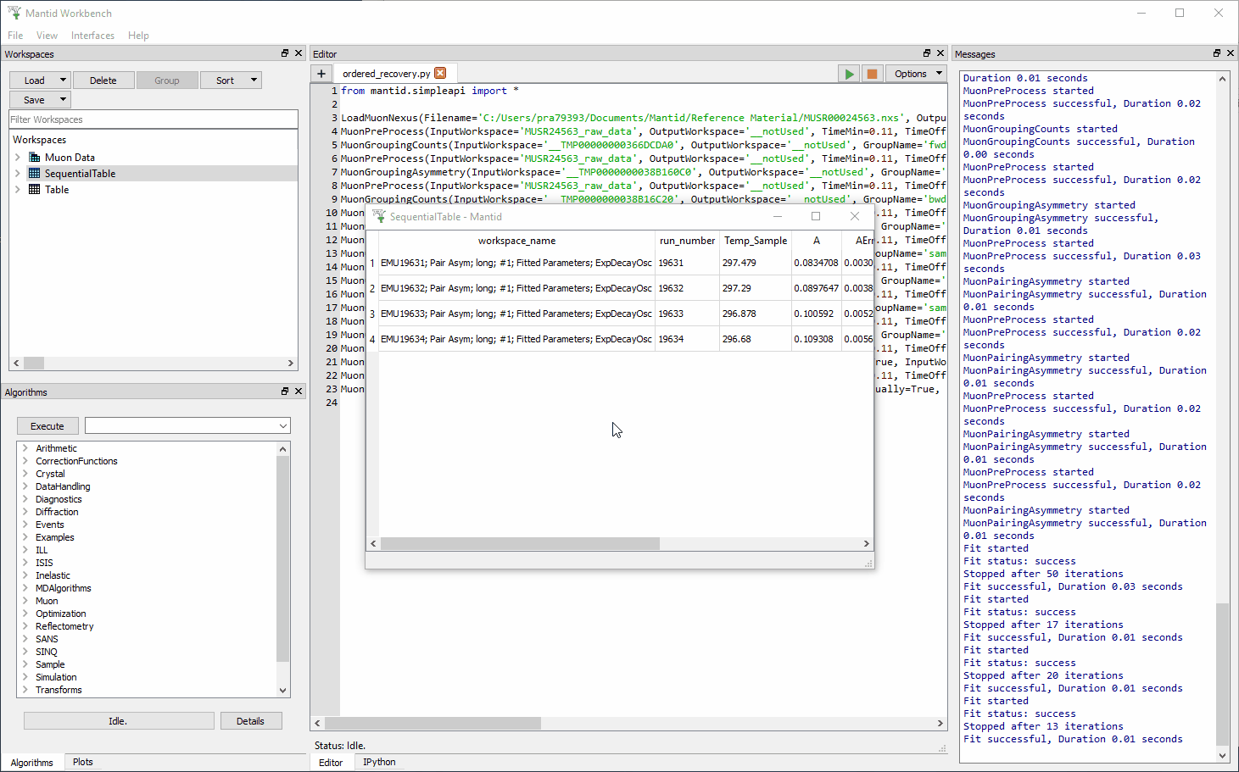Click the Table workspace icon
The image size is (1239, 772).
pos(33,189)
